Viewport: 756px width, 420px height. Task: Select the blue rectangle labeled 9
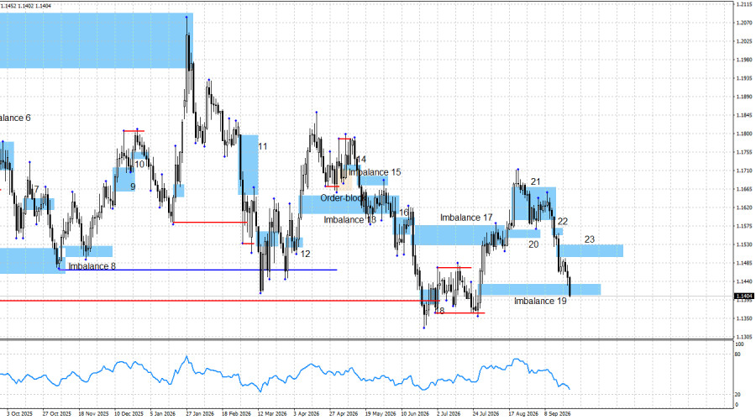124,180
